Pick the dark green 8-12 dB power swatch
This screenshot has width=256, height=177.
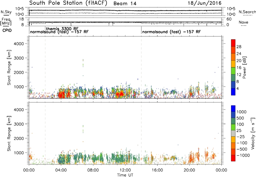233,78
